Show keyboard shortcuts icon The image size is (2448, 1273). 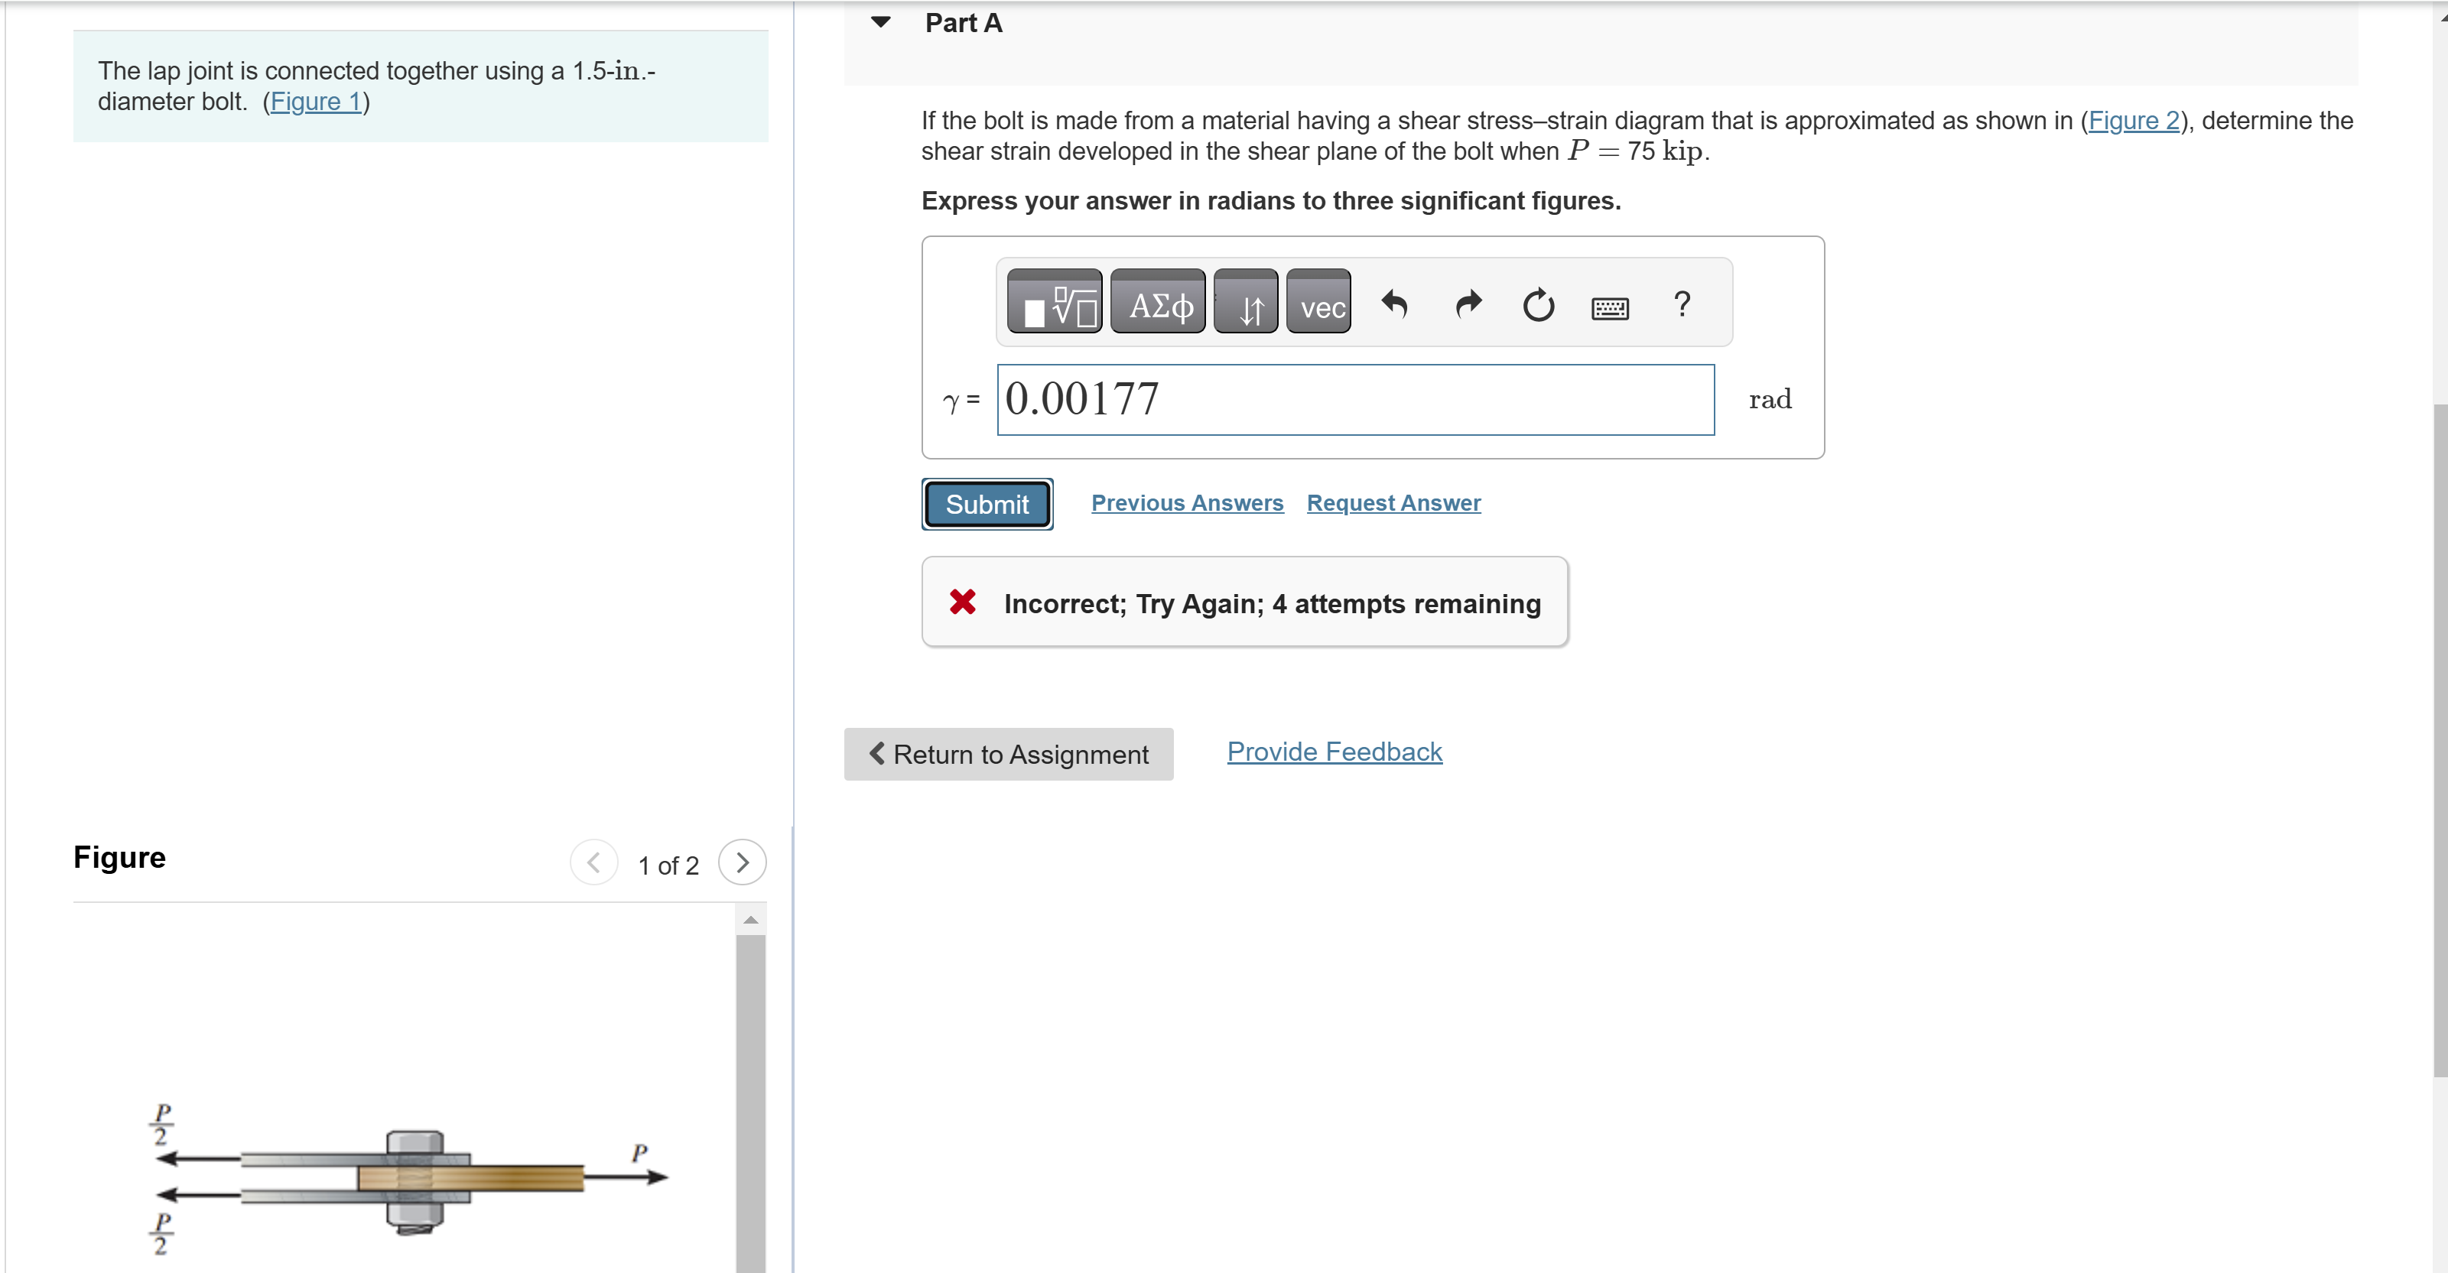click(x=1610, y=307)
